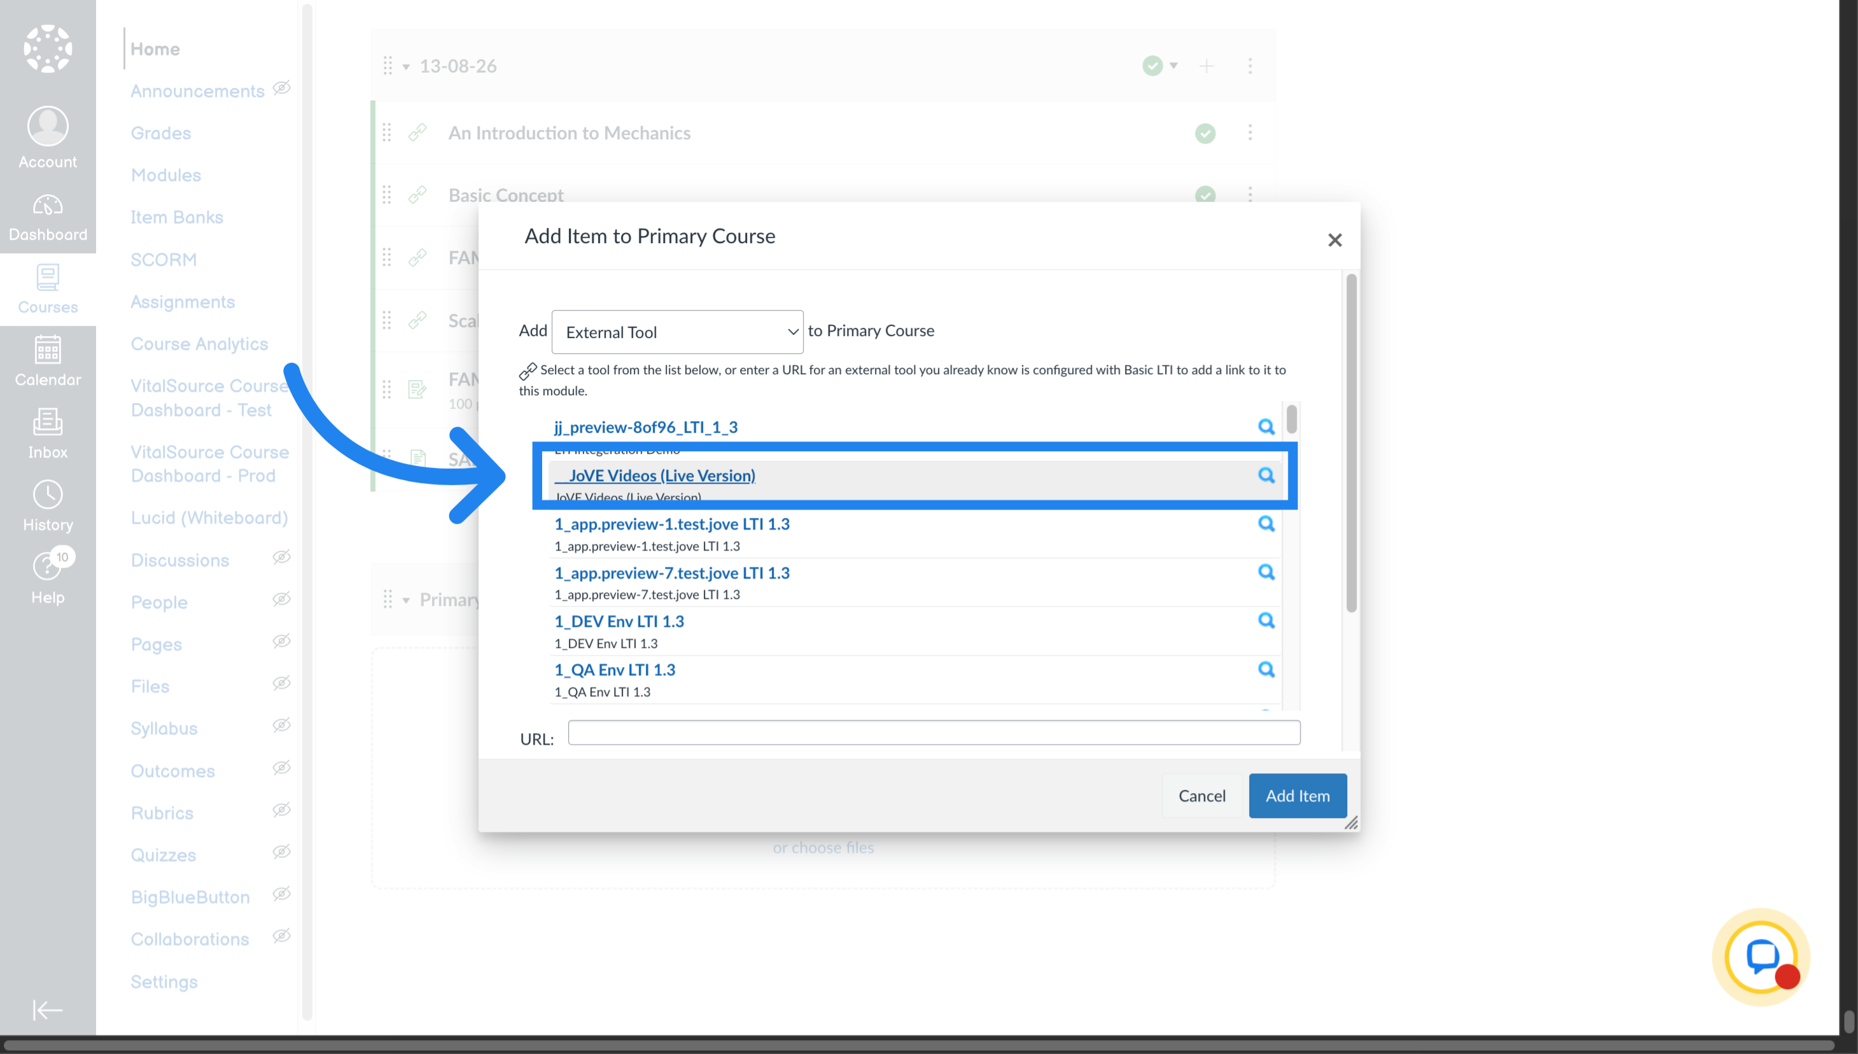Open Syllabus in course navigation

point(164,728)
